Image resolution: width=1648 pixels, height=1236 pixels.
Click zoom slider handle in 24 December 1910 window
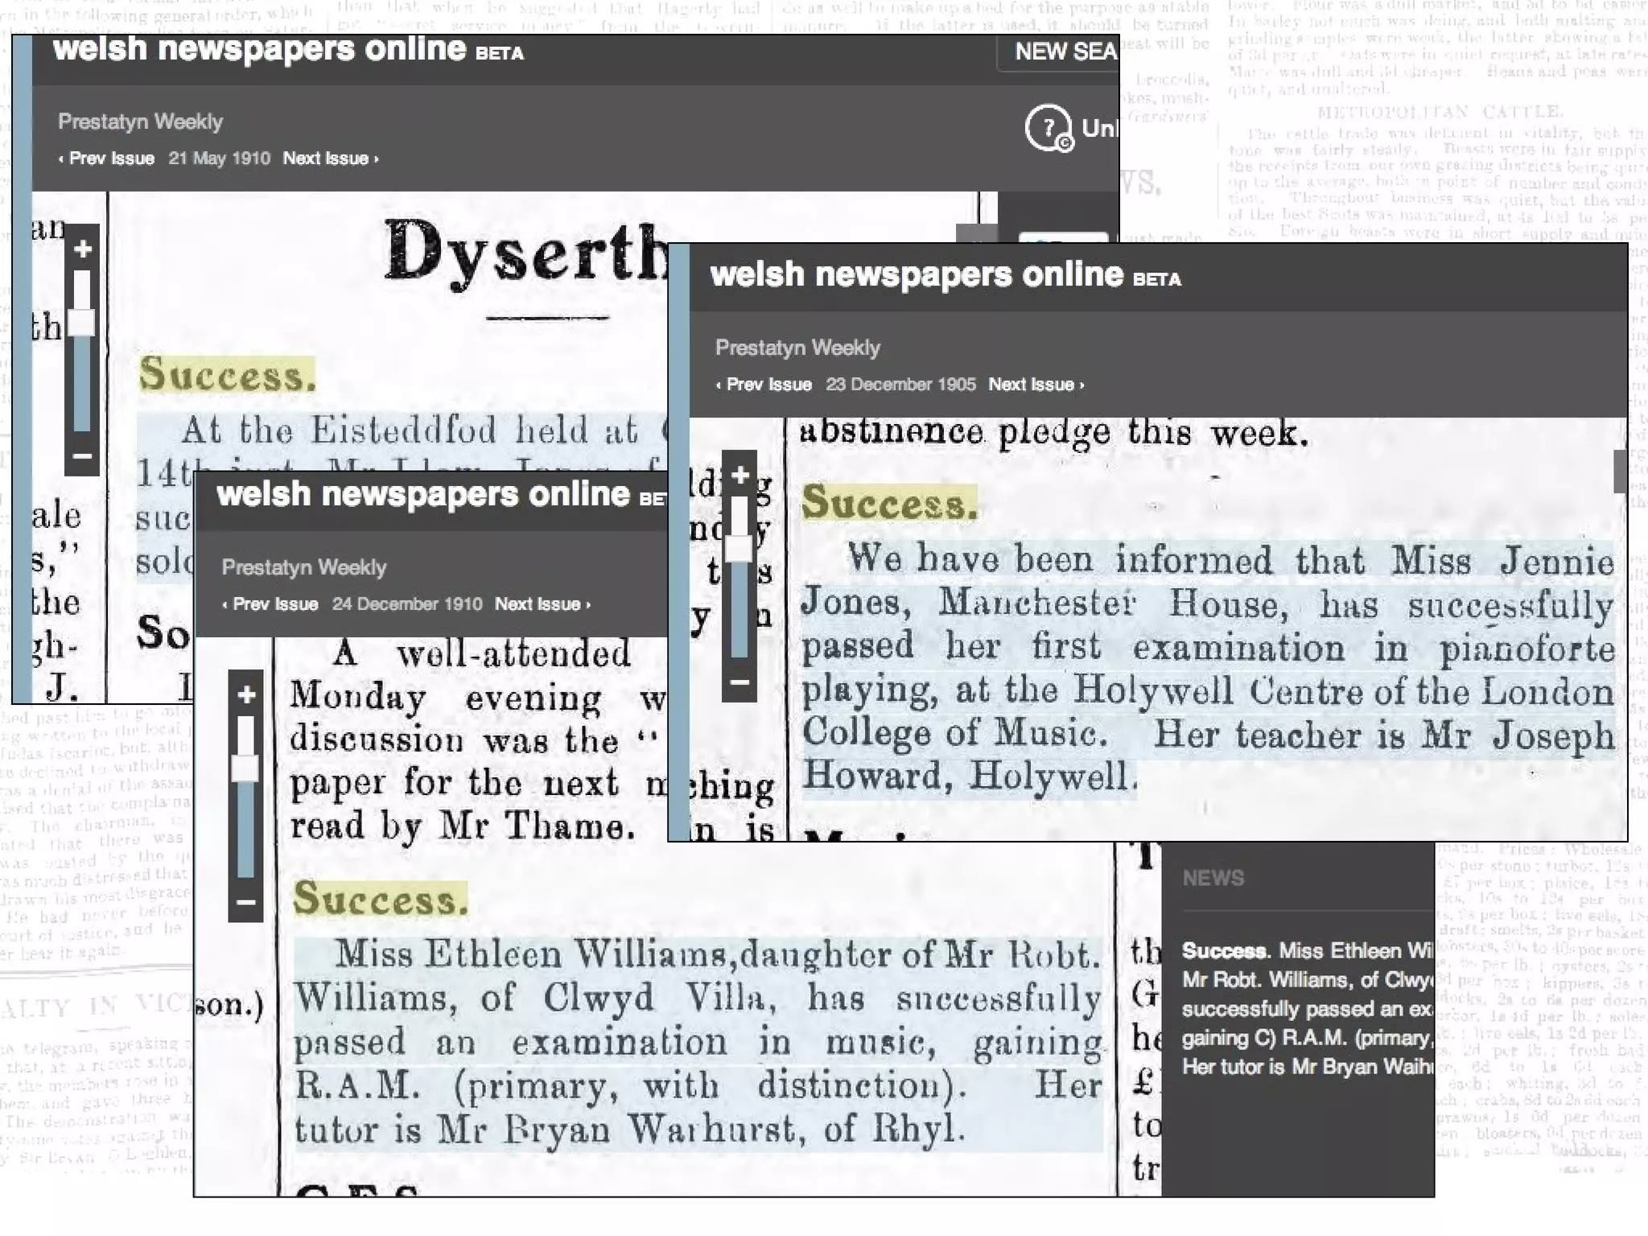[246, 768]
